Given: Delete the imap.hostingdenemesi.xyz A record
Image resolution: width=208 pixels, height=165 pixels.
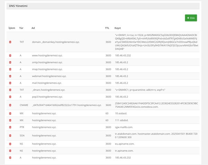Looking at the screenshot, I should (x=10, y=69).
